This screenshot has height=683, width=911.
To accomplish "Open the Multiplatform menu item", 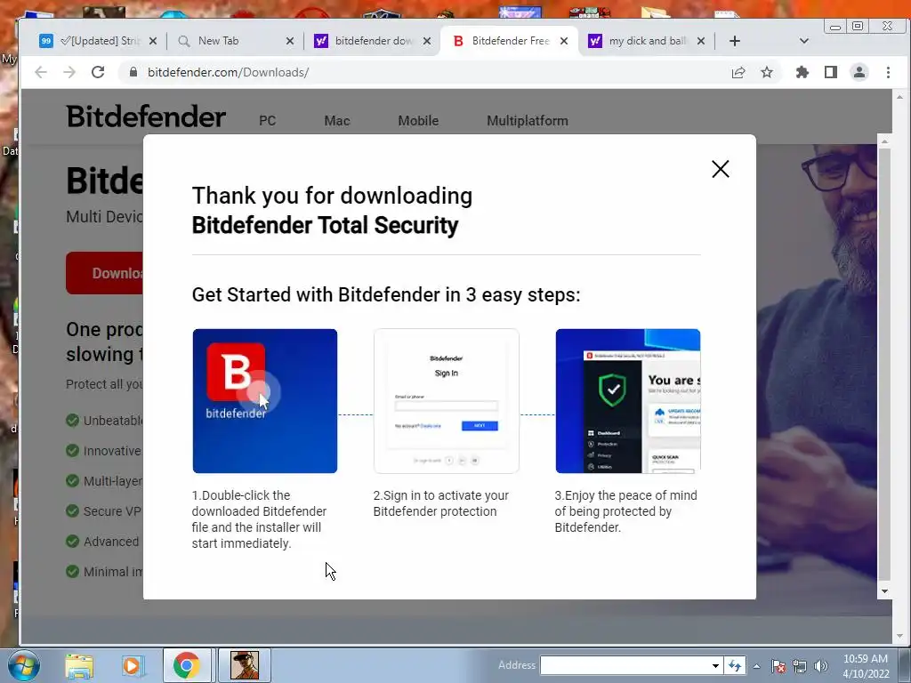I will [528, 121].
